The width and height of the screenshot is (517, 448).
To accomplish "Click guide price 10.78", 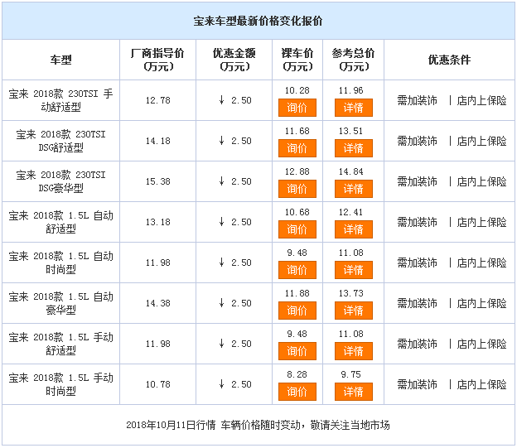I will tap(158, 384).
